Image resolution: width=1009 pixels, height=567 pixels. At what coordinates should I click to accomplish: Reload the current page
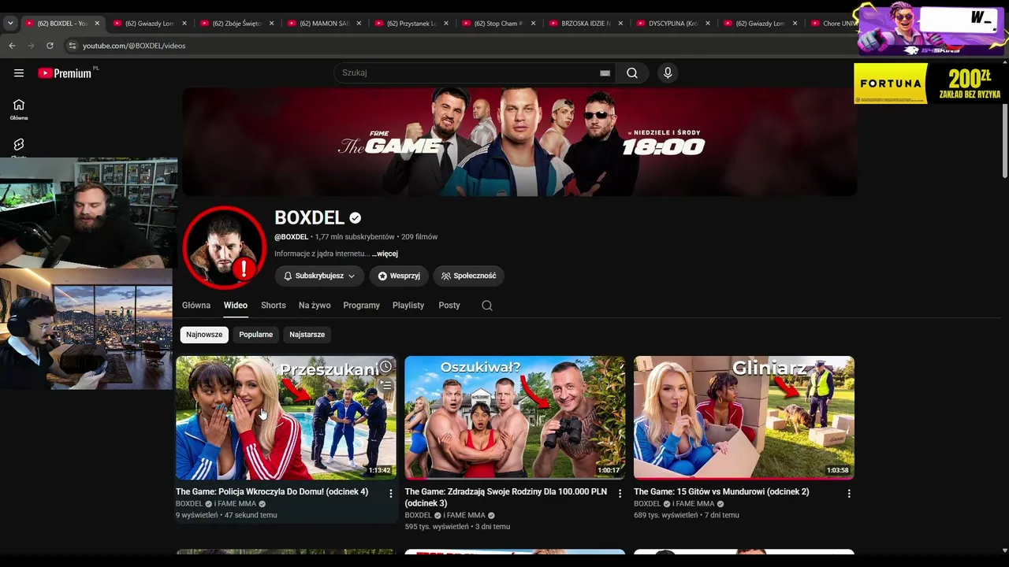50,46
